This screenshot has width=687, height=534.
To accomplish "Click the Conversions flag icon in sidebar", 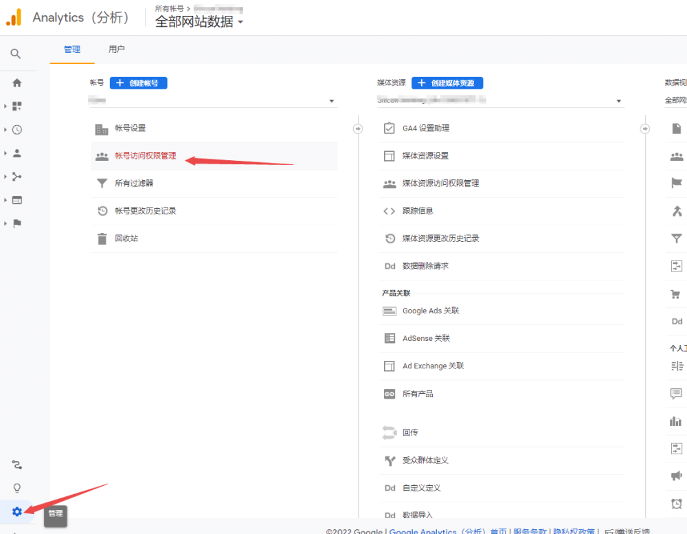I will [x=17, y=223].
